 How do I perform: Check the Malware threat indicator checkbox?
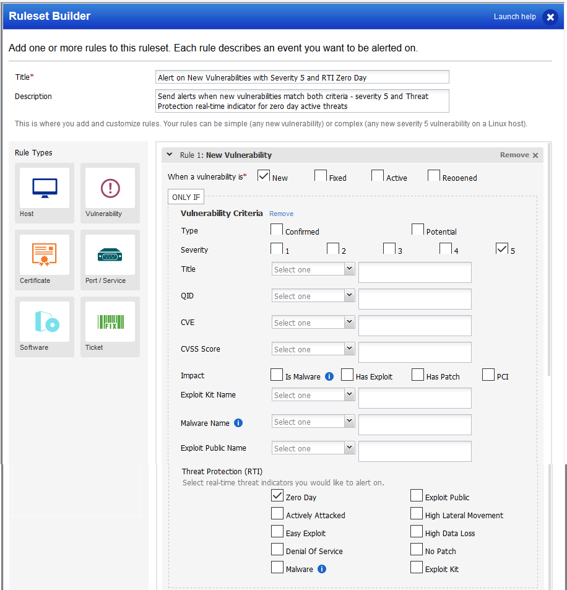(277, 567)
